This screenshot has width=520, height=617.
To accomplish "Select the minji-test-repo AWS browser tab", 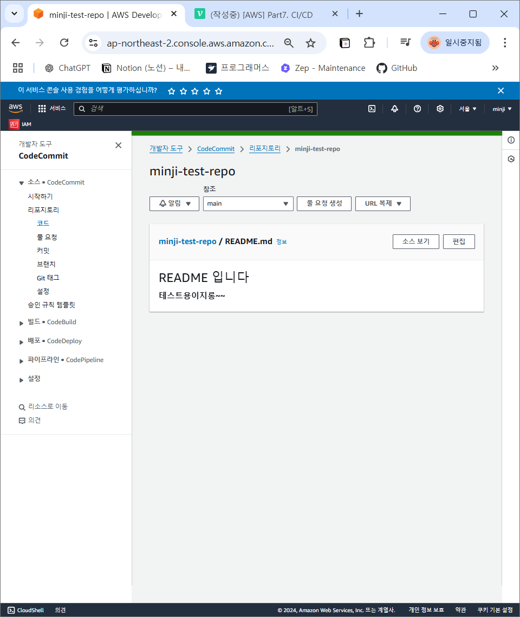I will pyautogui.click(x=106, y=15).
